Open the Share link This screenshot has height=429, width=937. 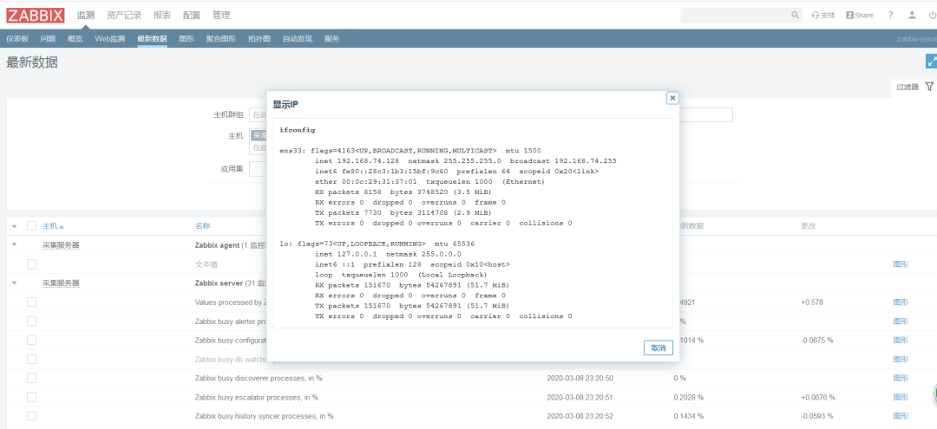[859, 16]
